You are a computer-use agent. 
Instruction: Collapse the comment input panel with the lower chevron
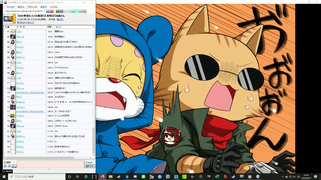click(x=49, y=169)
